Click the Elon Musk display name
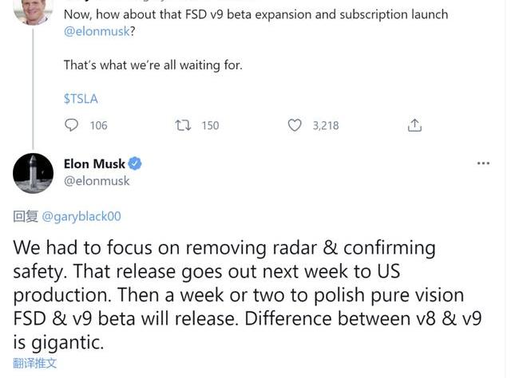The height and width of the screenshot is (378, 511). [94, 163]
